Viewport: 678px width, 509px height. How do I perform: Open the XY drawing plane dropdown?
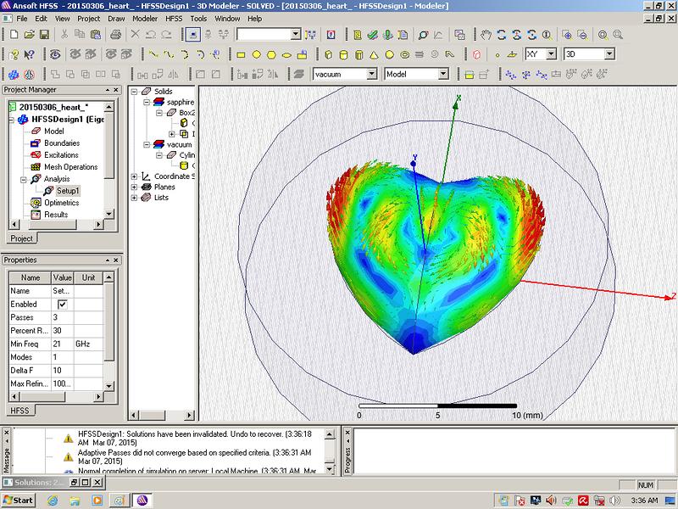[551, 54]
